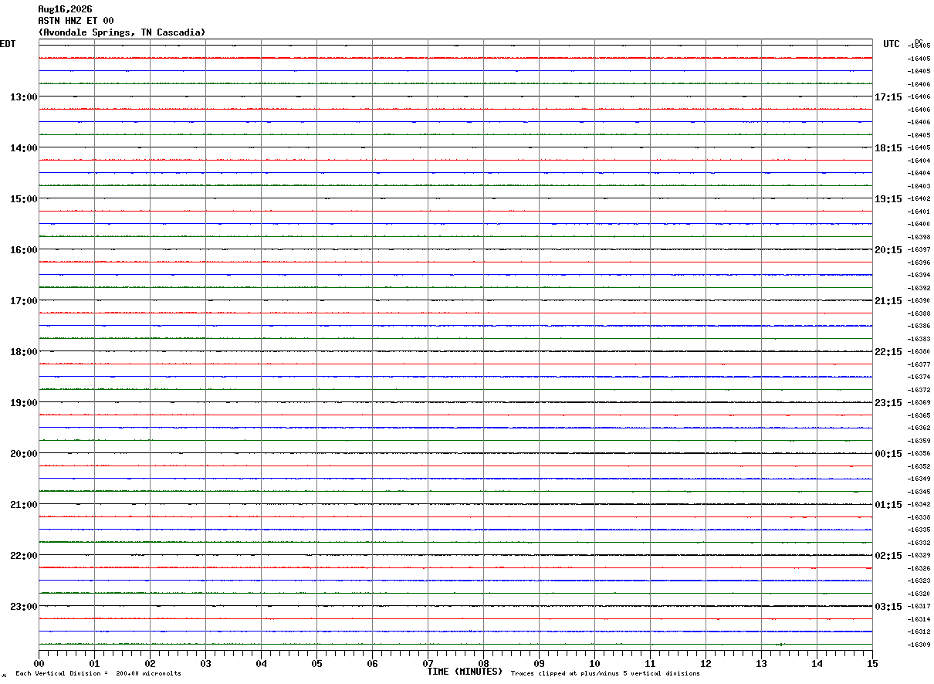
Task: Click the DC offset column header
Action: coord(919,42)
